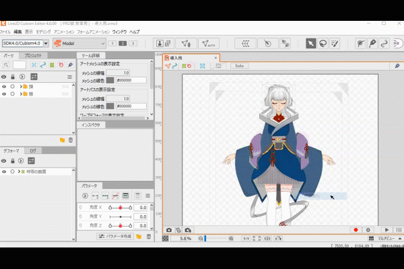The height and width of the screenshot is (269, 404).
Task: Expand the deformer tree item
Action: tap(19, 171)
